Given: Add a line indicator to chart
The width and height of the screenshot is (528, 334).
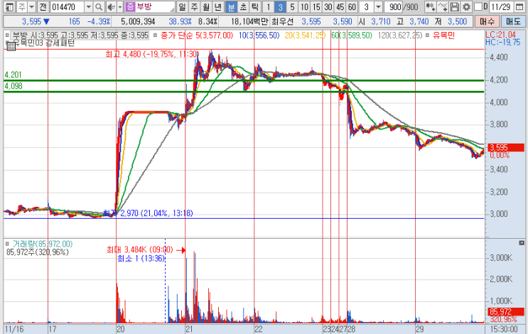Looking at the screenshot, I should 443,6.
